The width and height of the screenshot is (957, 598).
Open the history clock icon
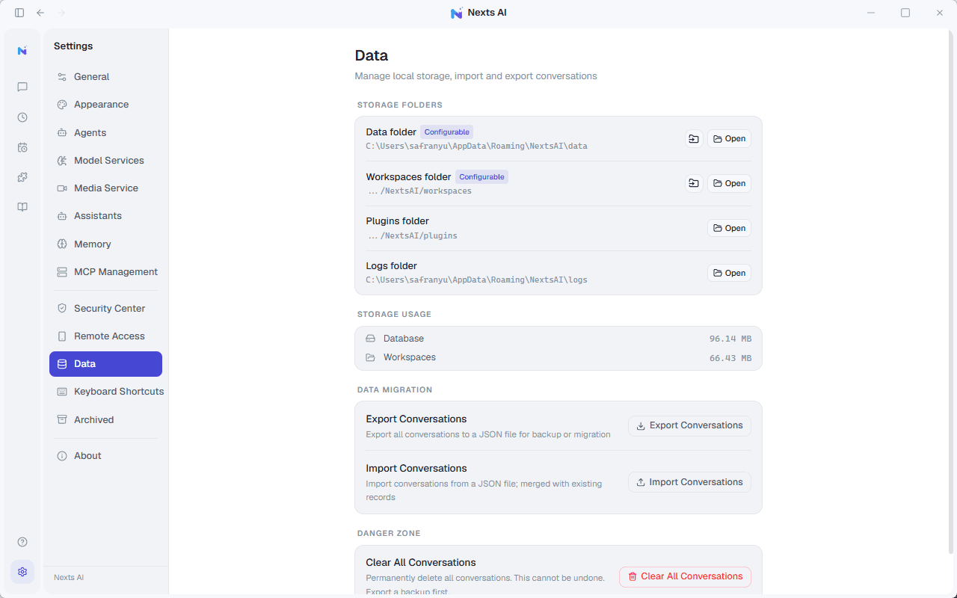[x=22, y=117]
